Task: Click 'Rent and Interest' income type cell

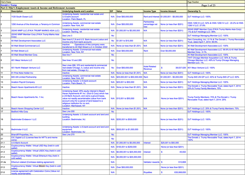Action: click(151, 17)
